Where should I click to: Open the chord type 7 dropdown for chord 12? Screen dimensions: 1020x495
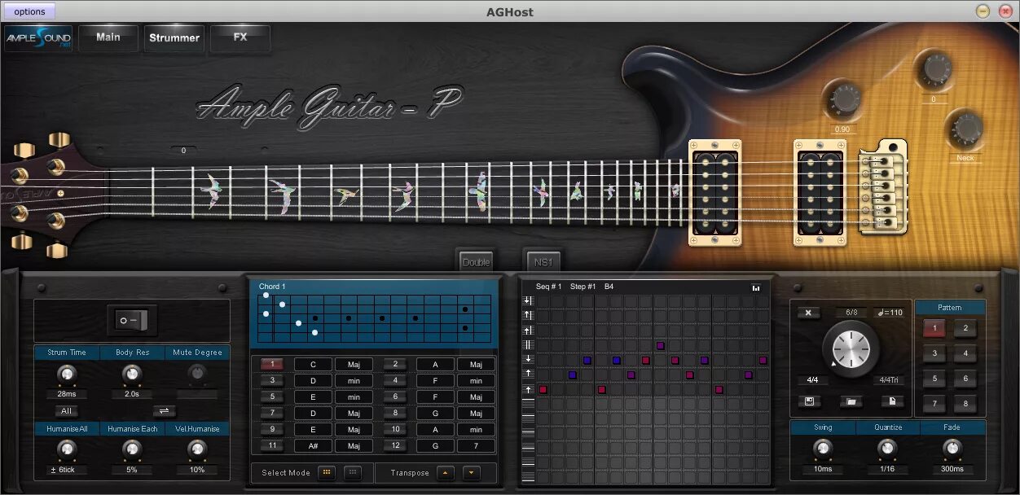coord(476,446)
